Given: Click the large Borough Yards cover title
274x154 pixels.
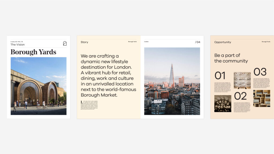Looking at the screenshot, I should [x=33, y=52].
